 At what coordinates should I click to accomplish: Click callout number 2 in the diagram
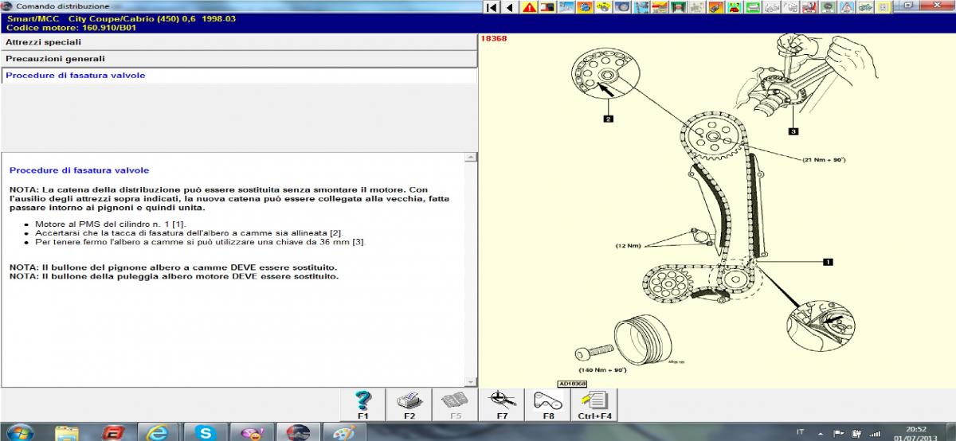[608, 119]
